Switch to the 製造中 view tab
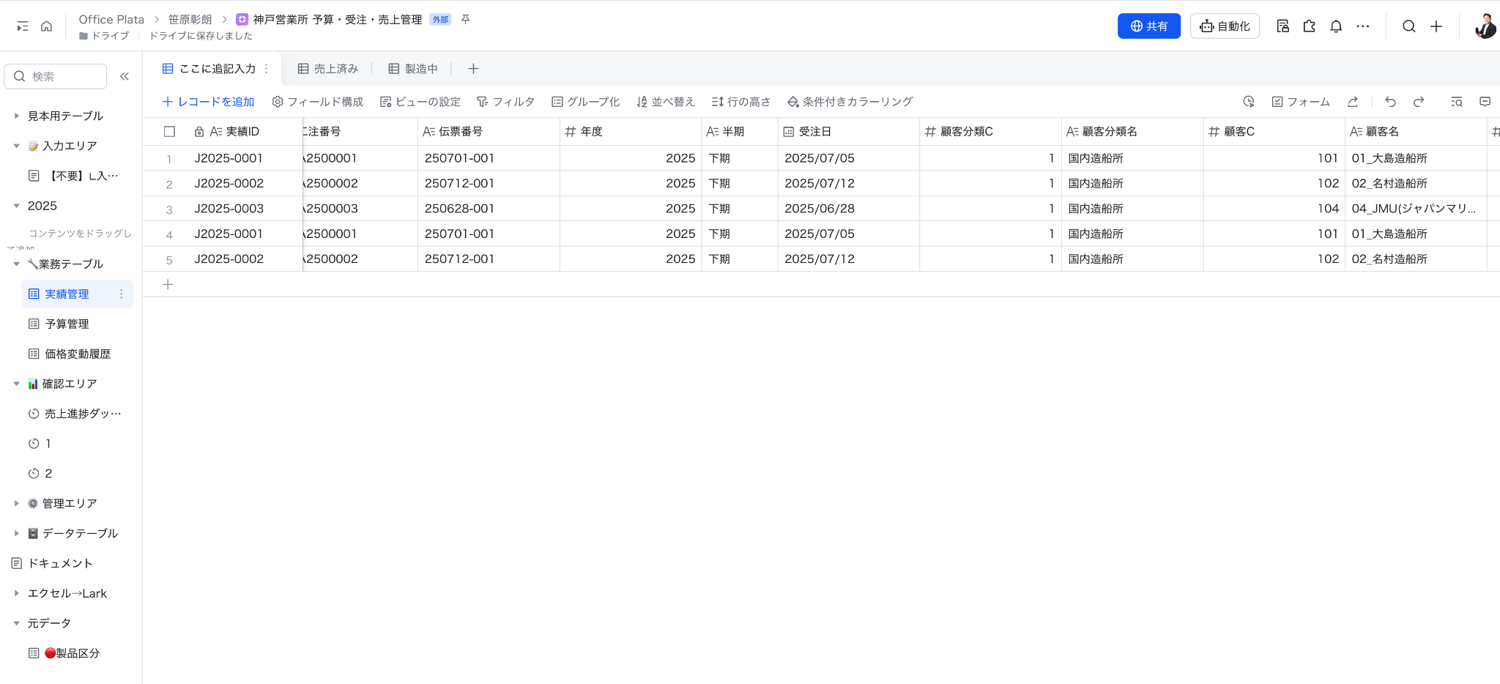1500x684 pixels. [x=413, y=69]
